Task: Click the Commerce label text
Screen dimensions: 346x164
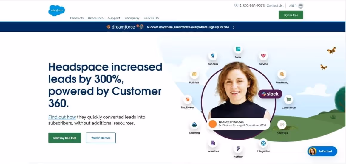Action: point(289,108)
